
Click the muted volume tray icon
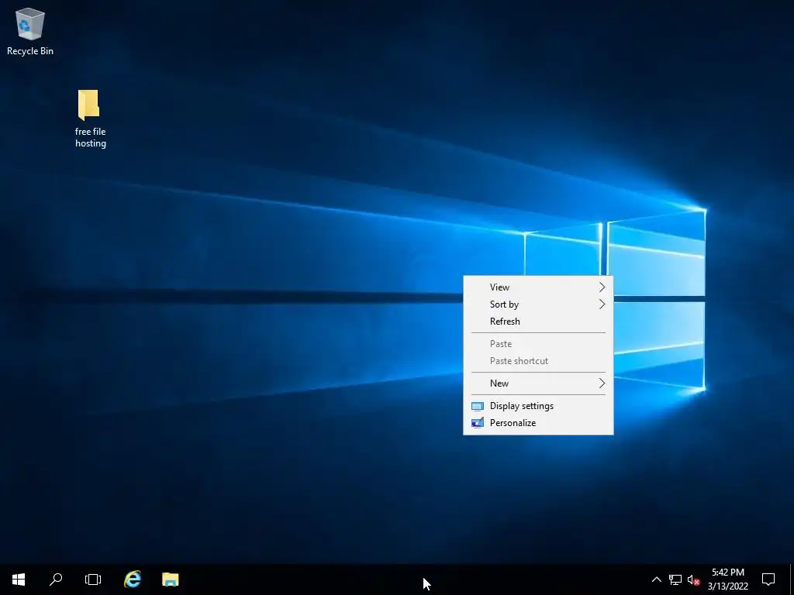tap(693, 580)
